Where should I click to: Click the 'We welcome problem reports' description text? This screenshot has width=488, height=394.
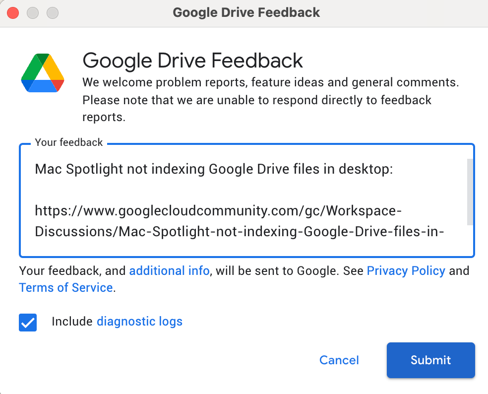(270, 100)
